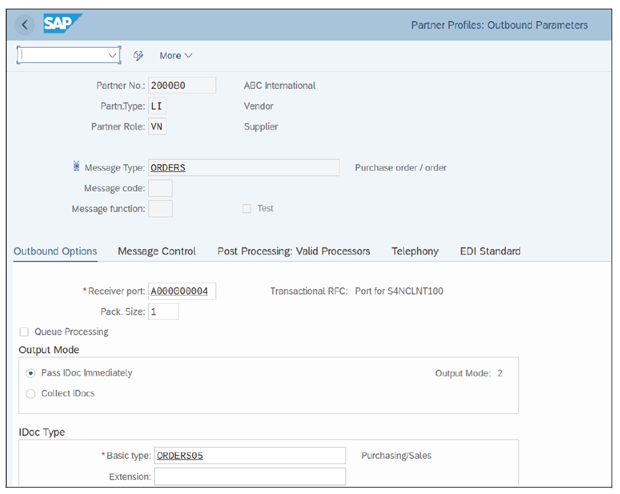Click the Display/Change glasses-pencil icon

[138, 55]
